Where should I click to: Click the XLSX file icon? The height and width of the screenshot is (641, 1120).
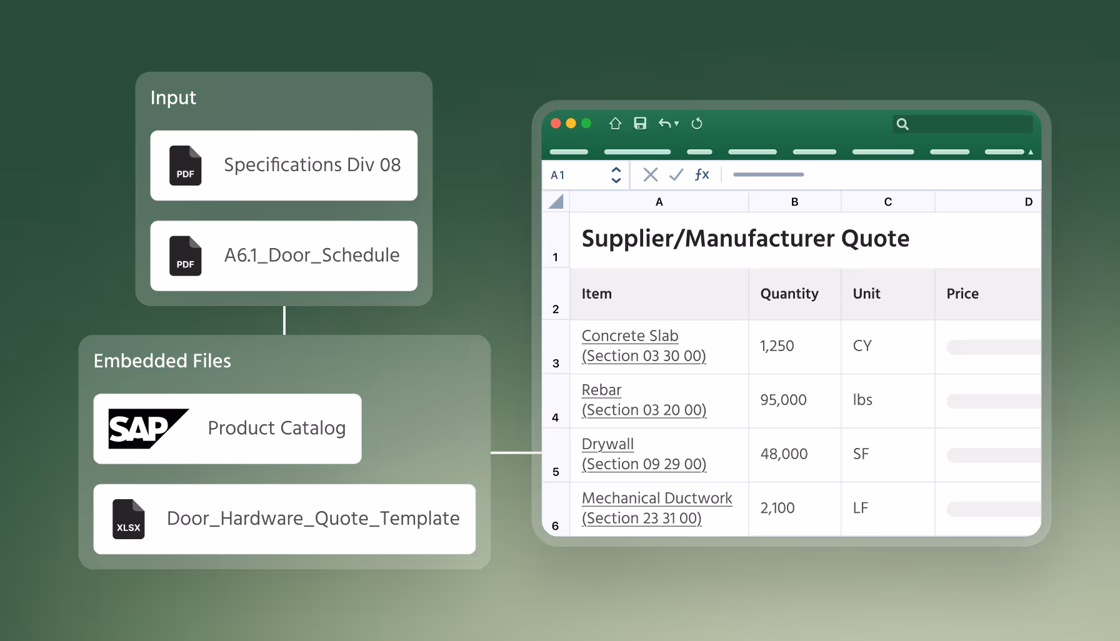tap(129, 519)
